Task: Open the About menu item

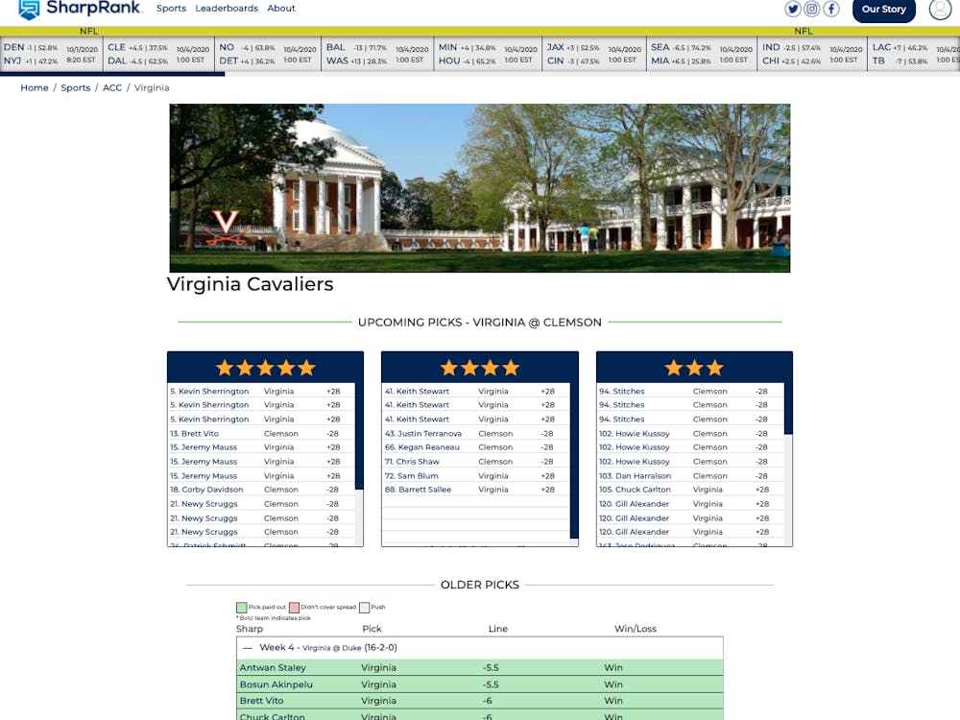Action: (x=280, y=8)
